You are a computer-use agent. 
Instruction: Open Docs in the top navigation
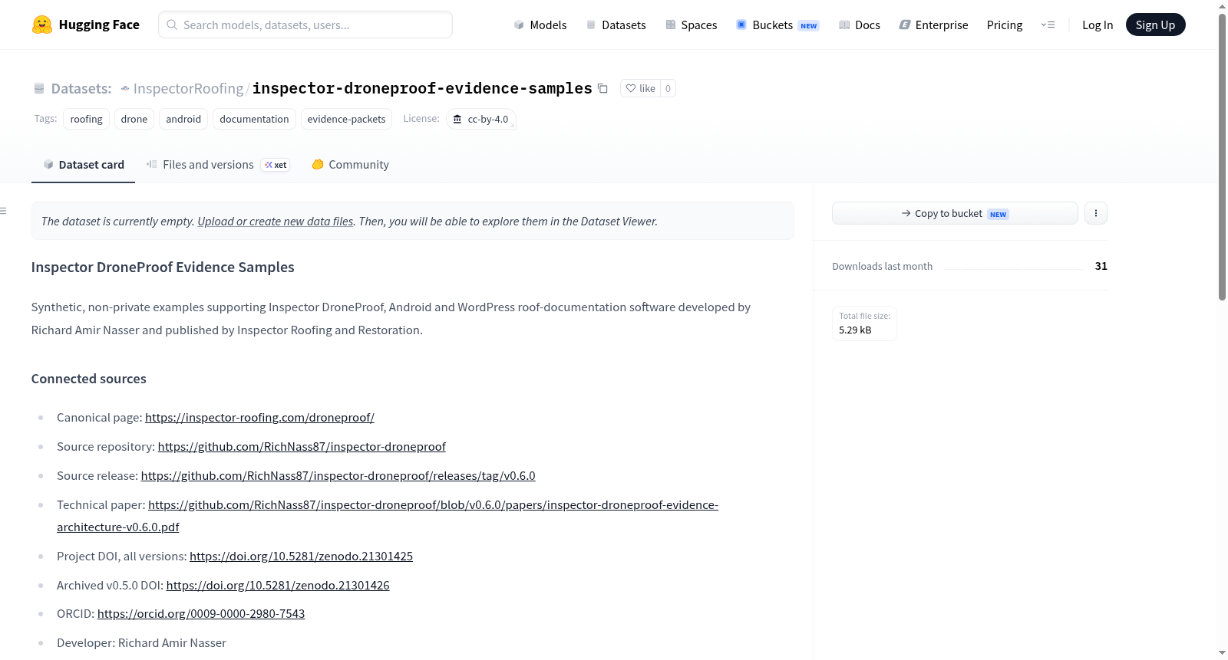(860, 25)
